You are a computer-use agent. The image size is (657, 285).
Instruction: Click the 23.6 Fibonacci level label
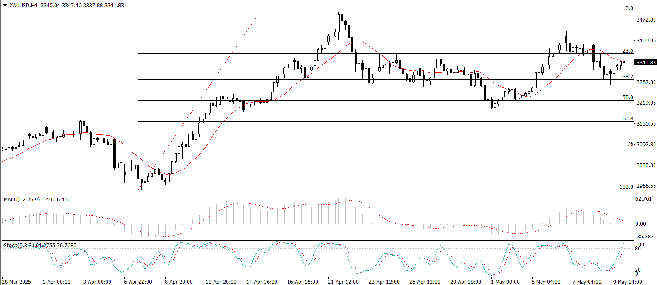[628, 51]
